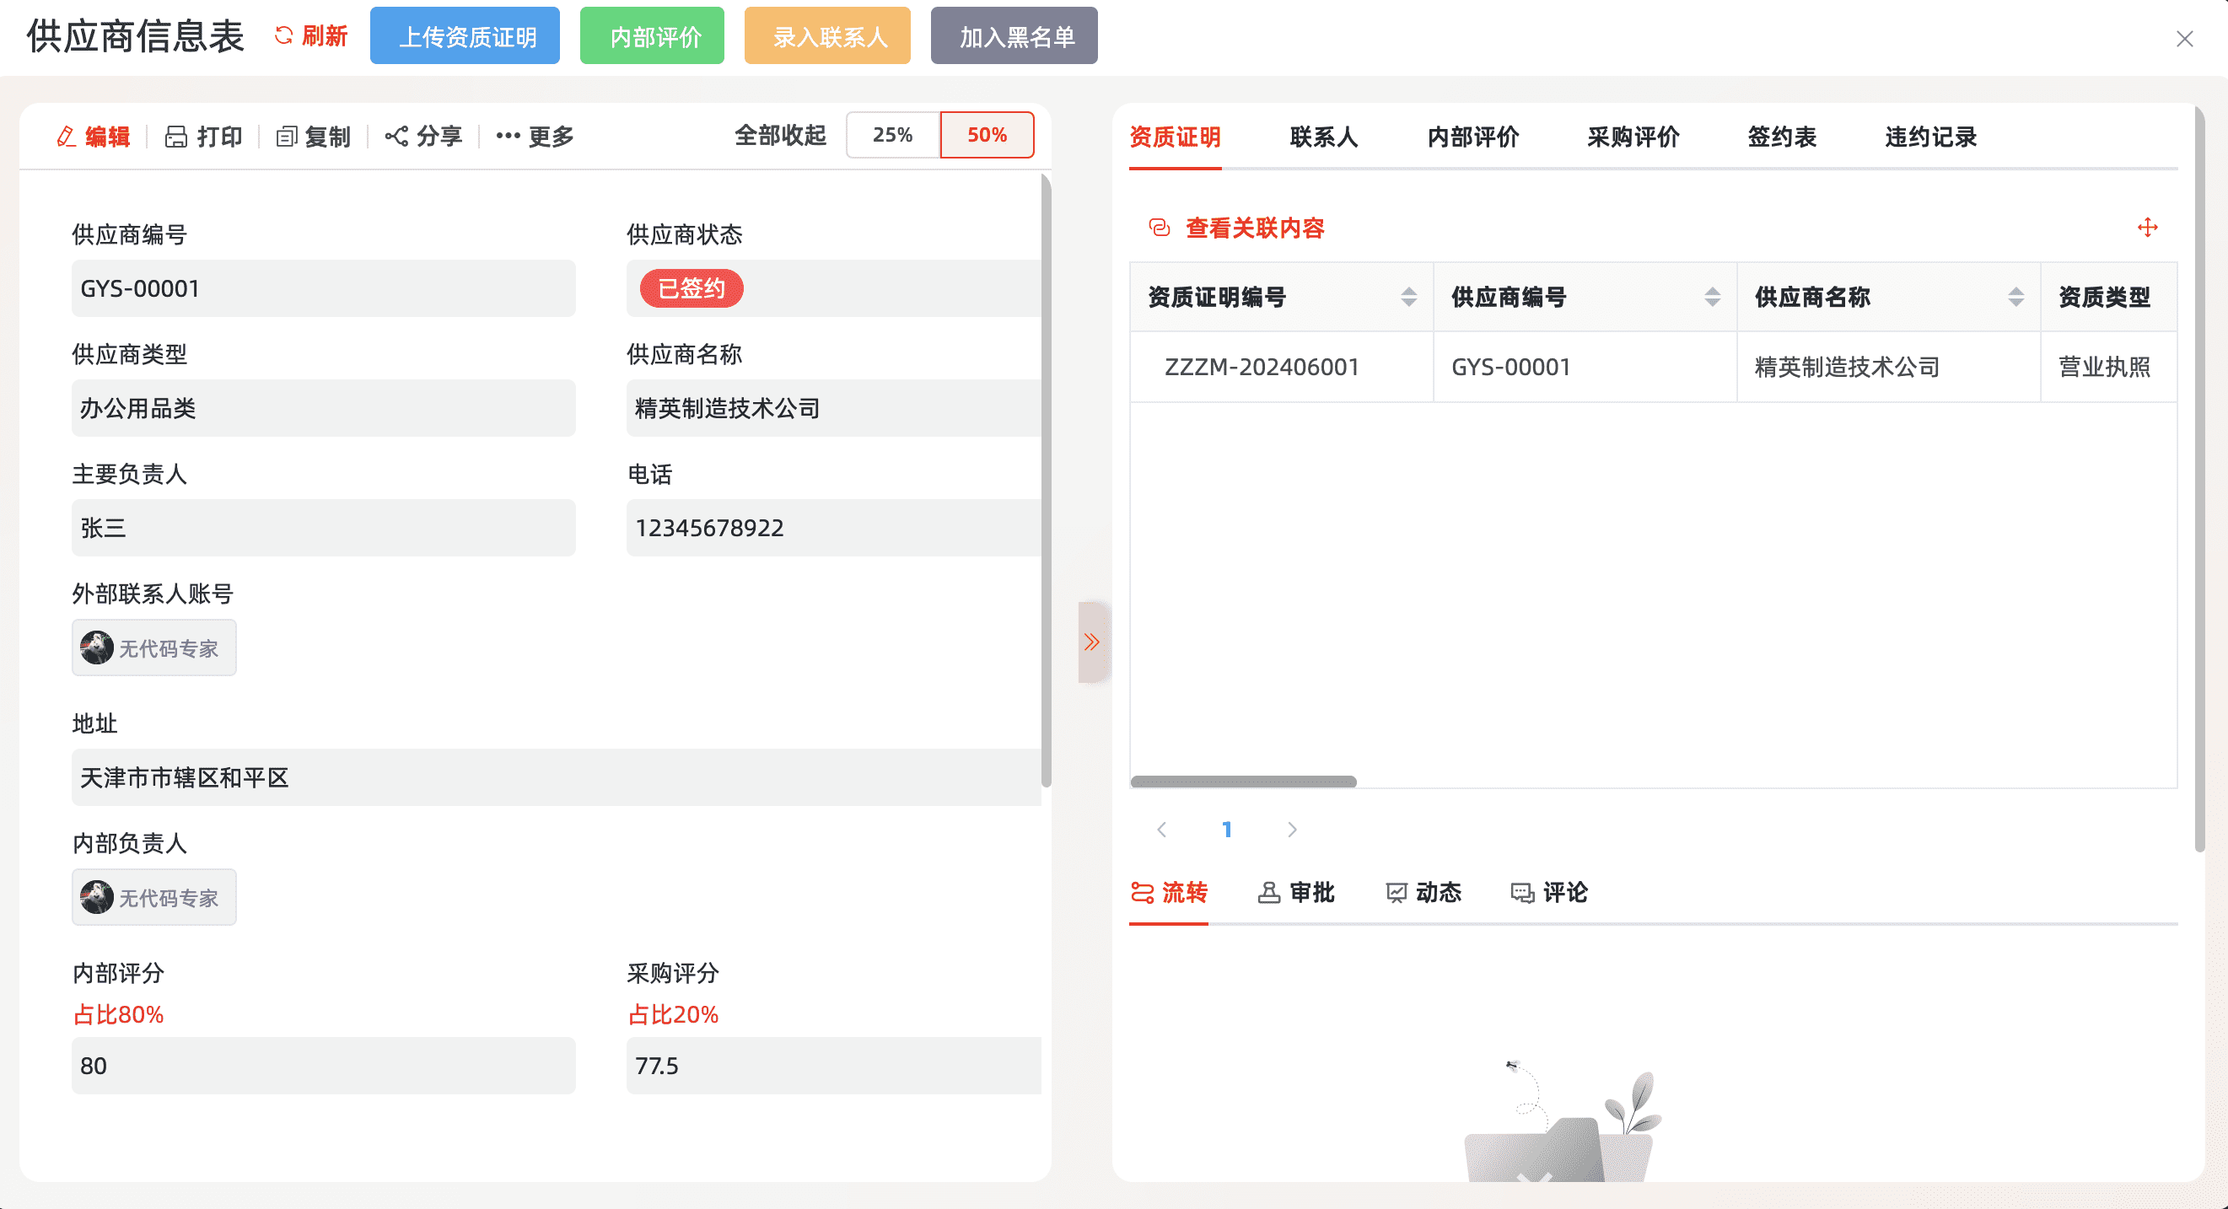Click the copy icon
This screenshot has width=2228, height=1209.
point(286,137)
